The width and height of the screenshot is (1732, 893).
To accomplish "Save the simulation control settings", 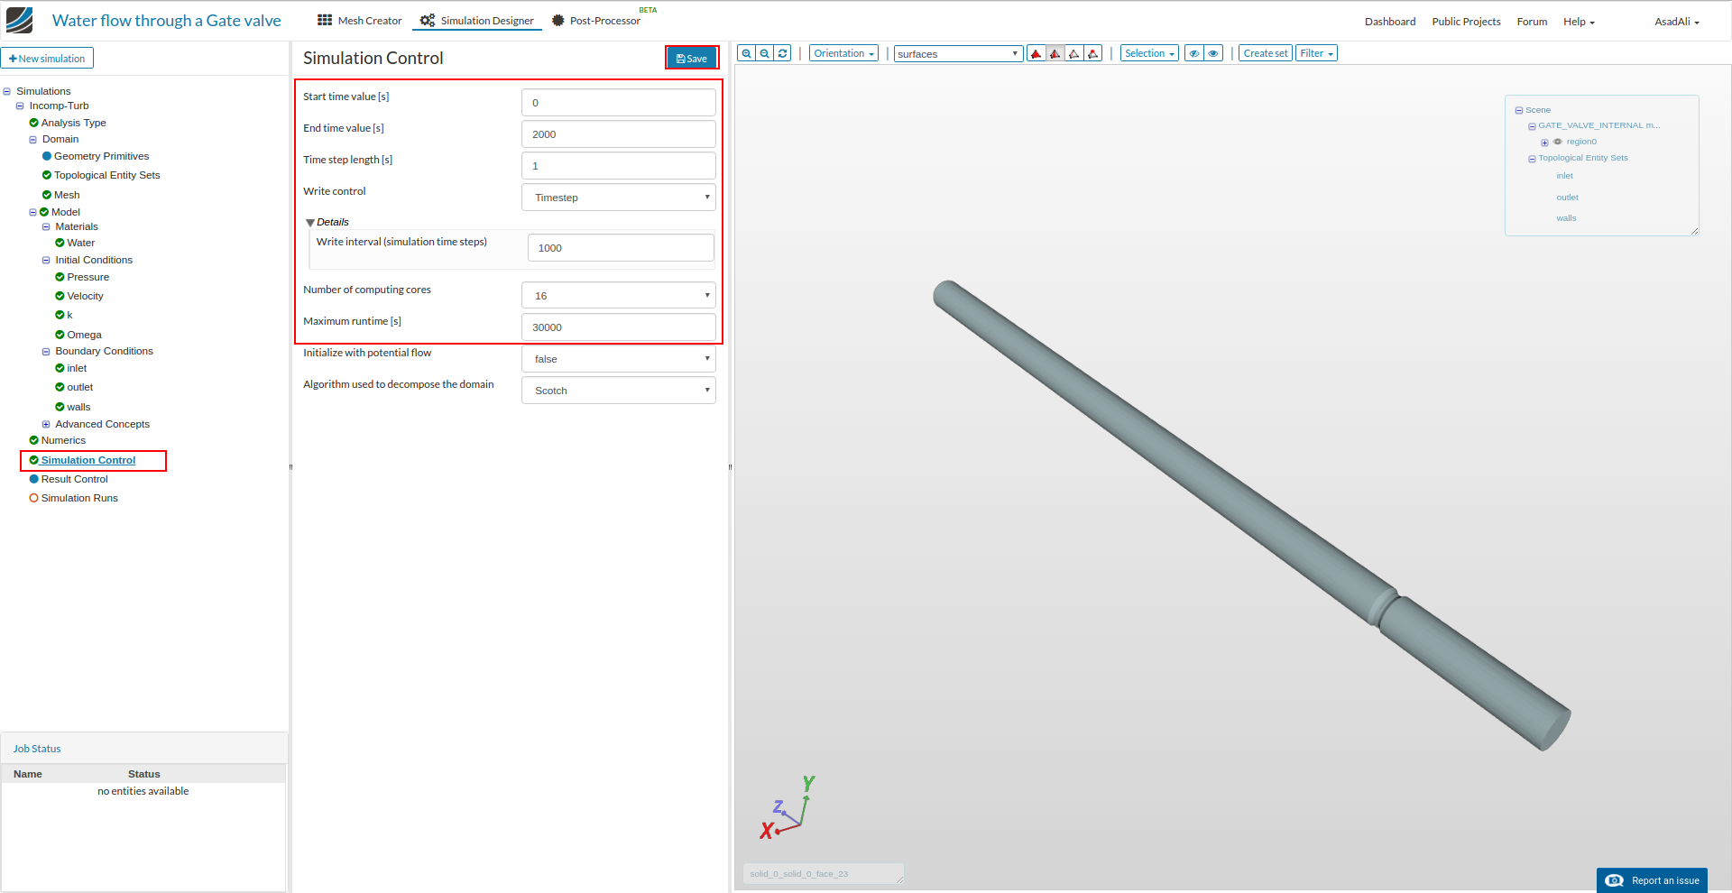I will click(692, 58).
